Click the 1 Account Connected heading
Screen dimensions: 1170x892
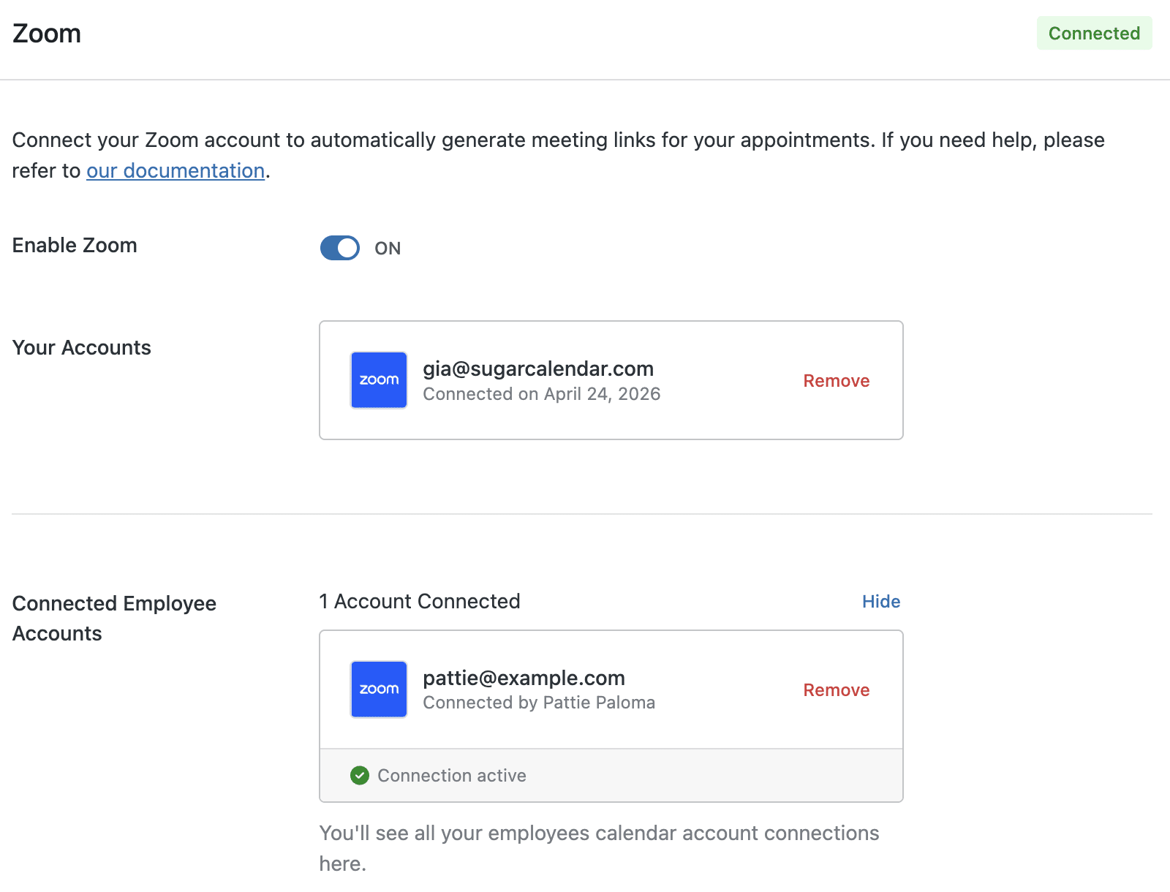420,601
